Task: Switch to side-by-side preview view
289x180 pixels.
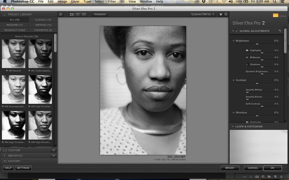Action: pyautogui.click(x=84, y=14)
